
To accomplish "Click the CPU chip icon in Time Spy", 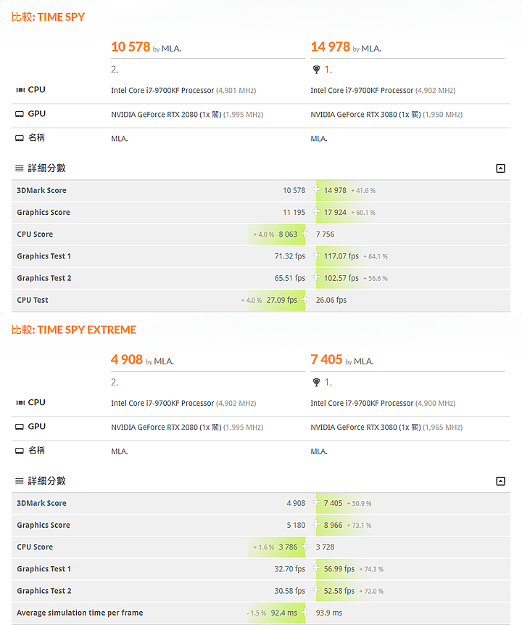I will click(20, 90).
